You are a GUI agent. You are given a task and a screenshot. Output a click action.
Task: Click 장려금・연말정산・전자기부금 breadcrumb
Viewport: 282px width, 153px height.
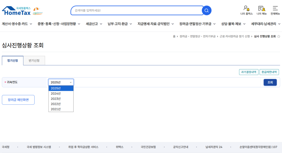tap(197, 37)
